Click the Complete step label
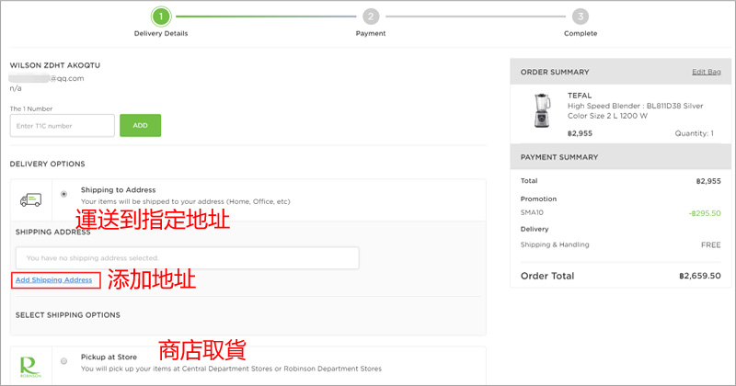736x386 pixels. pyautogui.click(x=580, y=34)
